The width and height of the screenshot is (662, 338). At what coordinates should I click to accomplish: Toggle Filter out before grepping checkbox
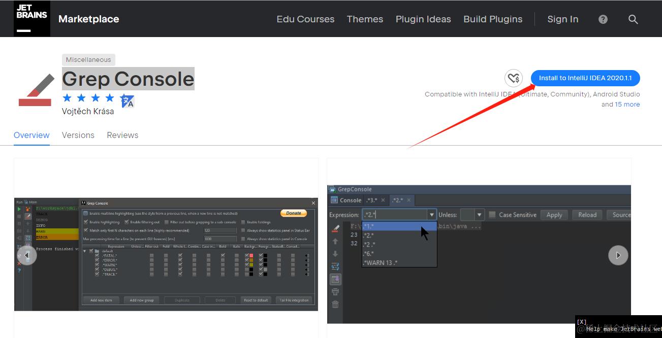(x=167, y=222)
